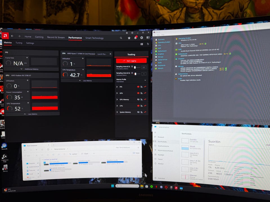Click the taskbar search box
This screenshot has height=202, width=270.
coord(127,186)
